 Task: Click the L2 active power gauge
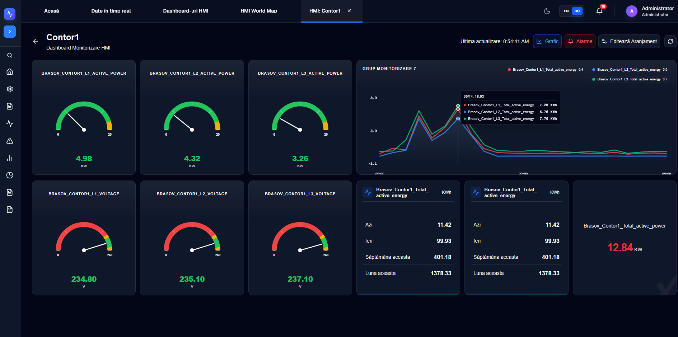(192, 117)
